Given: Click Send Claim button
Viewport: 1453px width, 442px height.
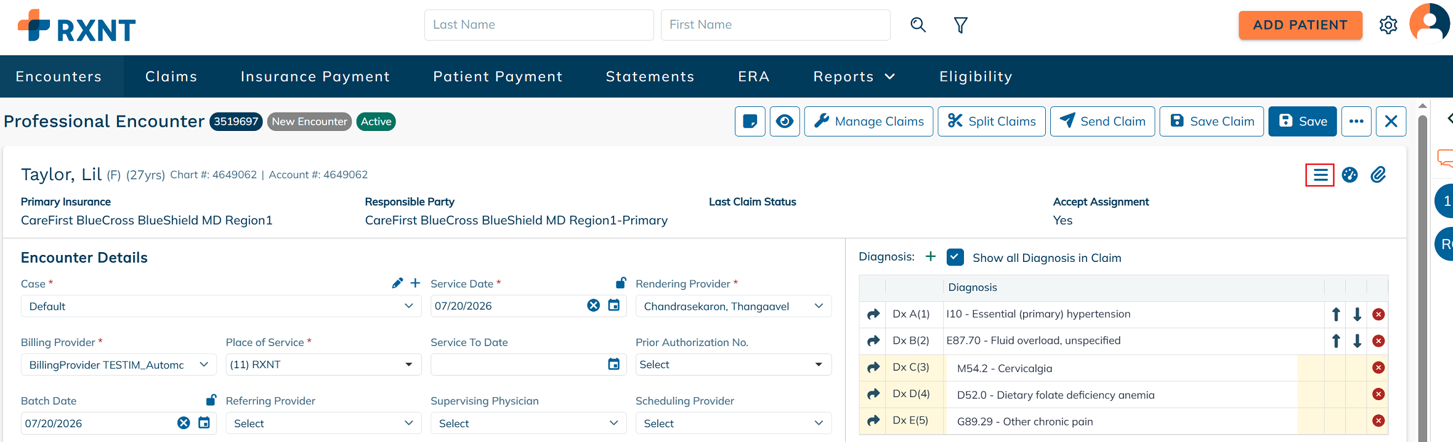Looking at the screenshot, I should 1103,121.
